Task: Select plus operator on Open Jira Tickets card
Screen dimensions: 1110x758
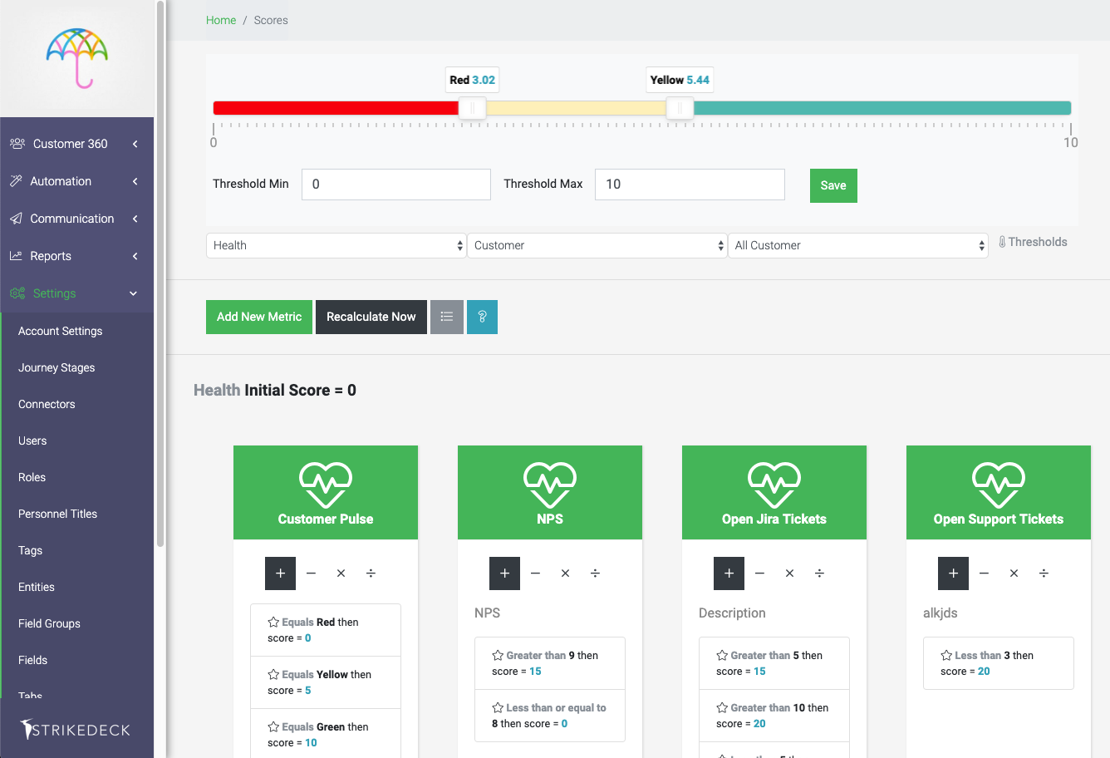Action: 729,573
